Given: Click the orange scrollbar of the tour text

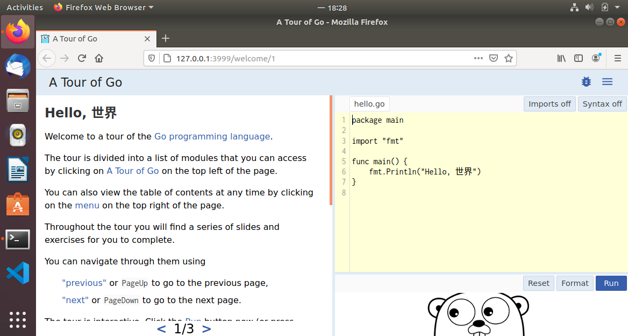Looking at the screenshot, I should pos(331,150).
